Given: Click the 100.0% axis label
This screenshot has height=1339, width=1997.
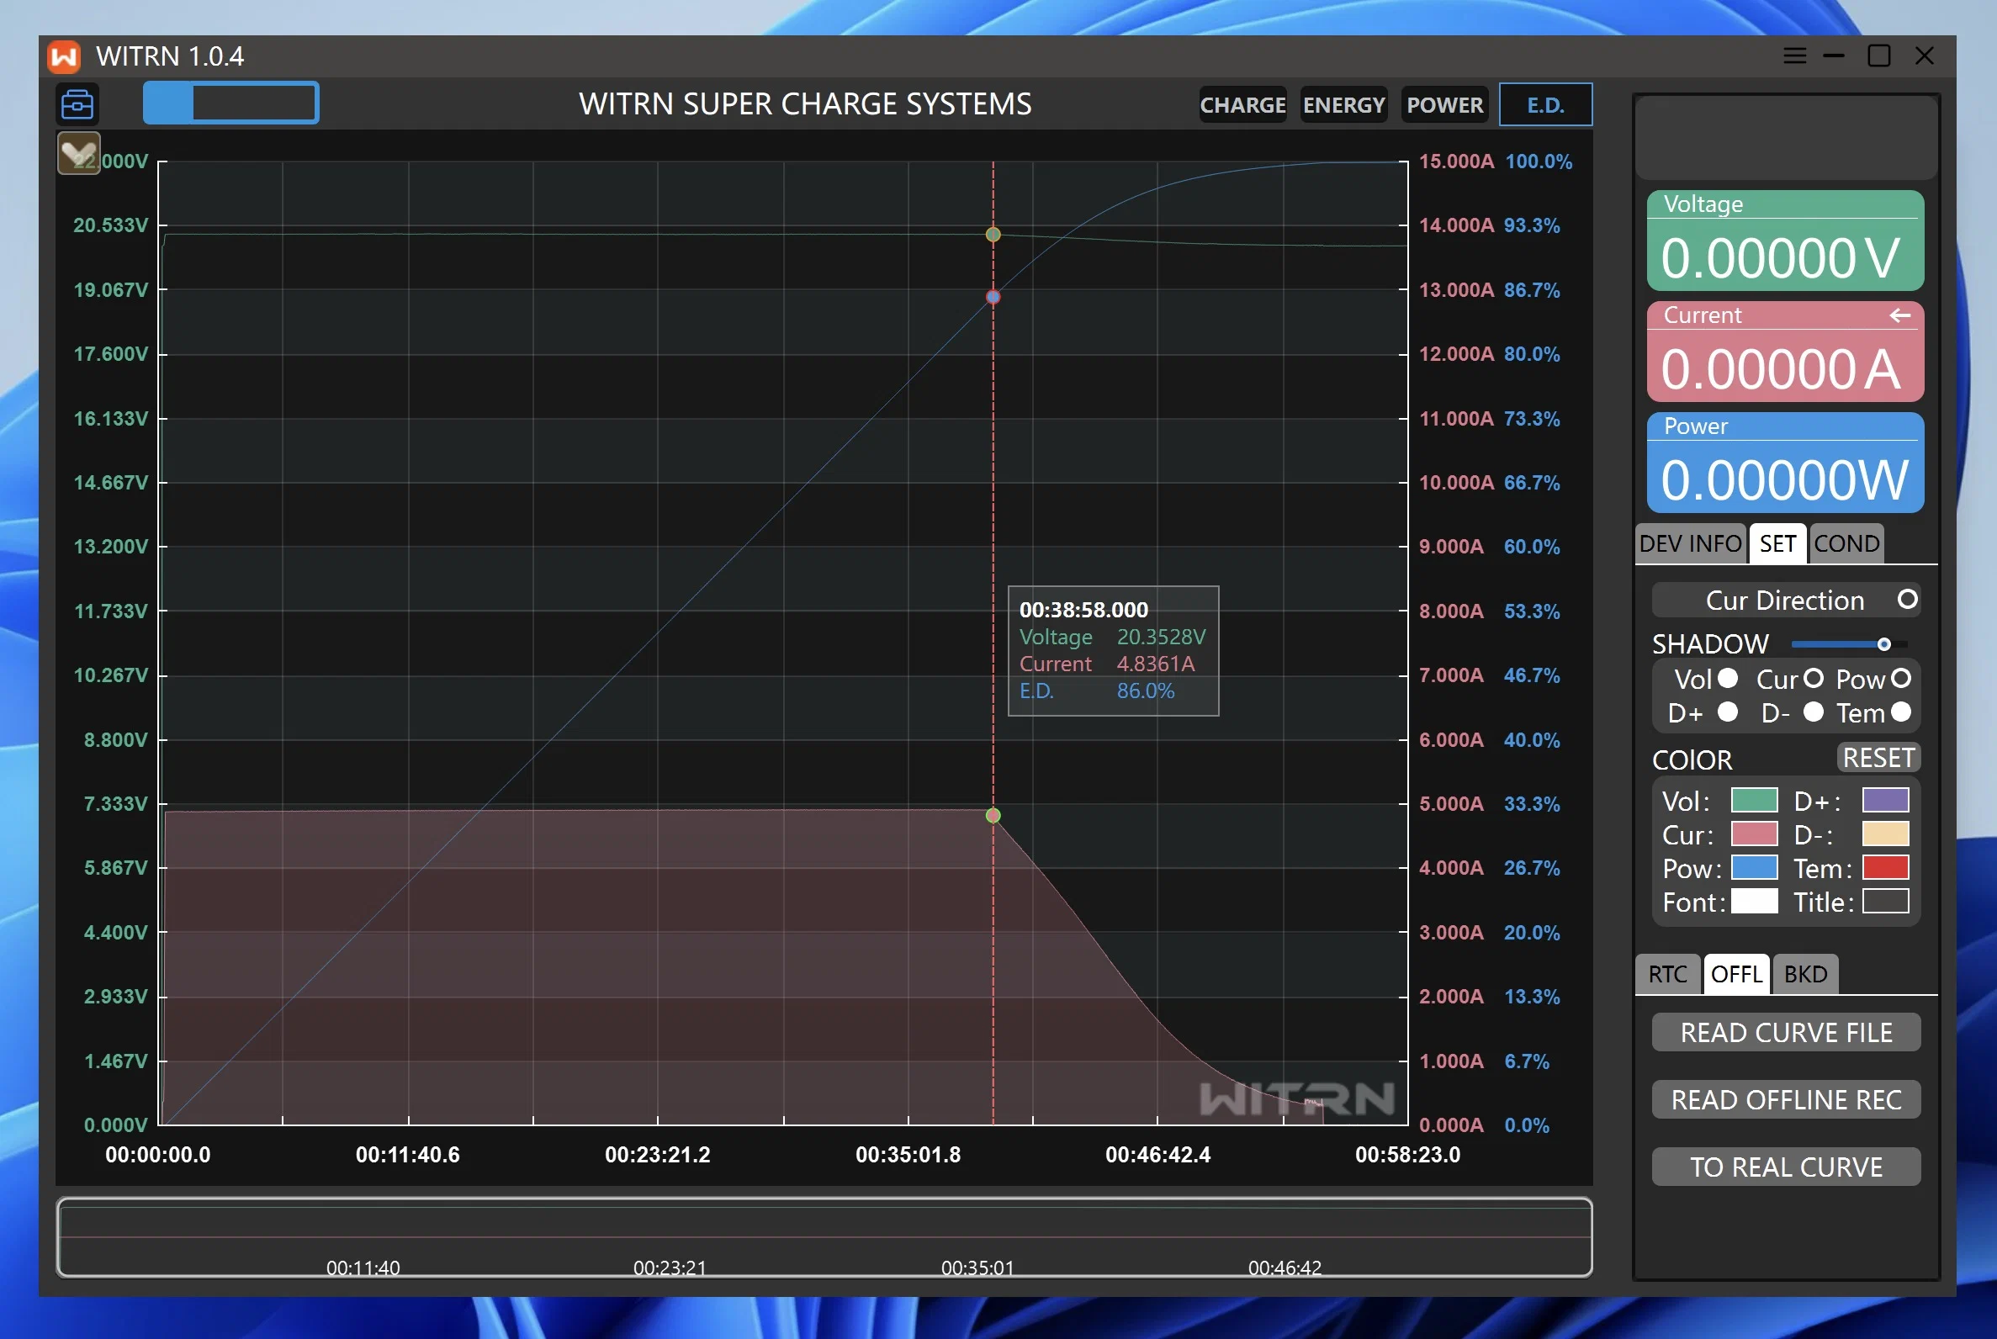Looking at the screenshot, I should pyautogui.click(x=1539, y=161).
